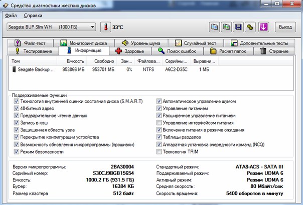Click the Свободно column header

103,61
